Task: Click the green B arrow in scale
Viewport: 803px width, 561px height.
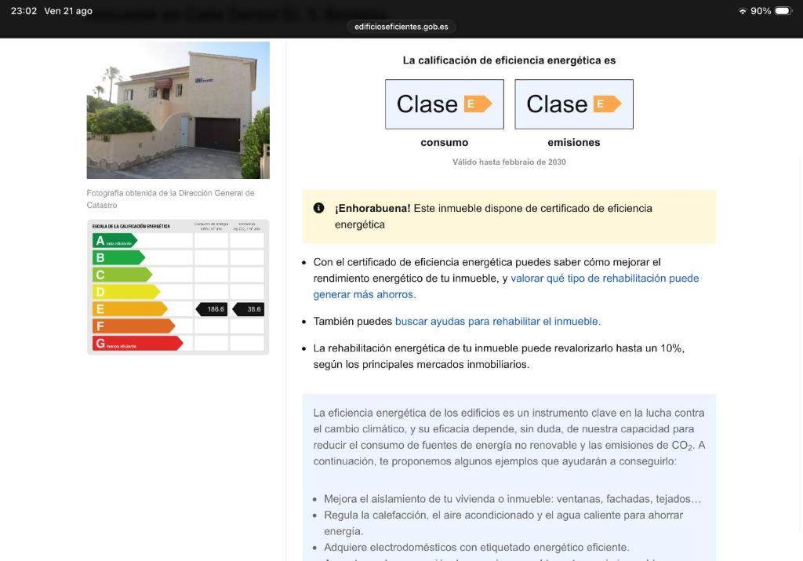Action: 119,257
